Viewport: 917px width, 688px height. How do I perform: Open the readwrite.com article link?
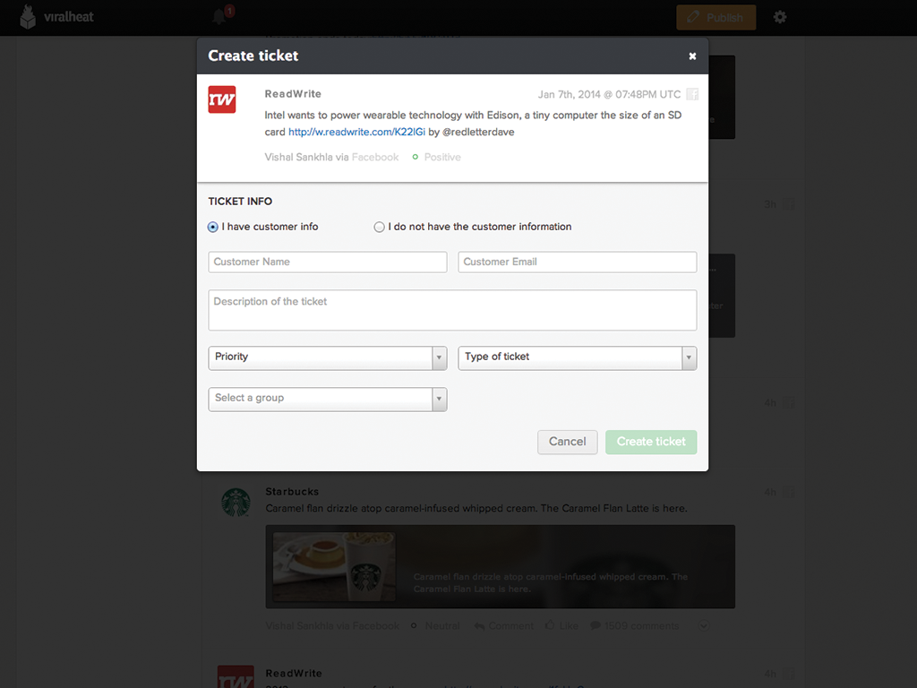(356, 132)
